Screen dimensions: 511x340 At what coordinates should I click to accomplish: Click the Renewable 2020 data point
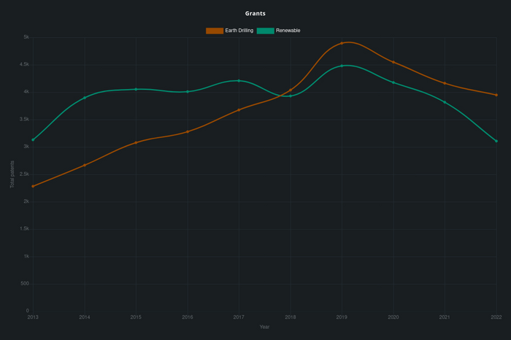pyautogui.click(x=393, y=82)
